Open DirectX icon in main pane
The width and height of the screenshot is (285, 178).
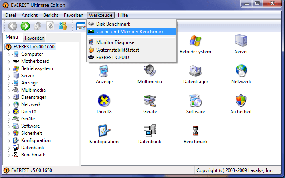[x=104, y=100]
